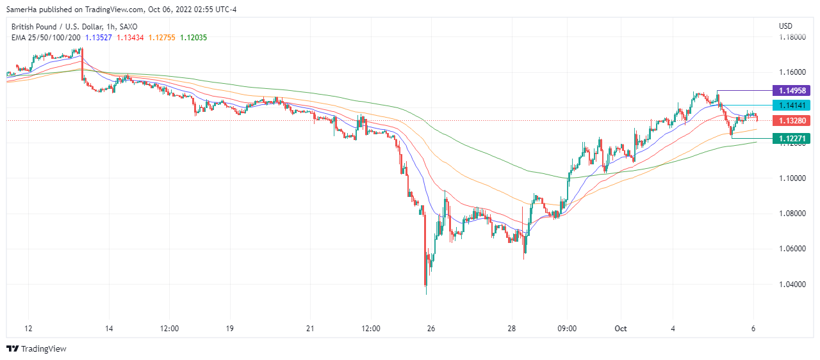This screenshot has height=360, width=820.
Task: Select the cyan 1.14141 price label
Action: (792, 105)
